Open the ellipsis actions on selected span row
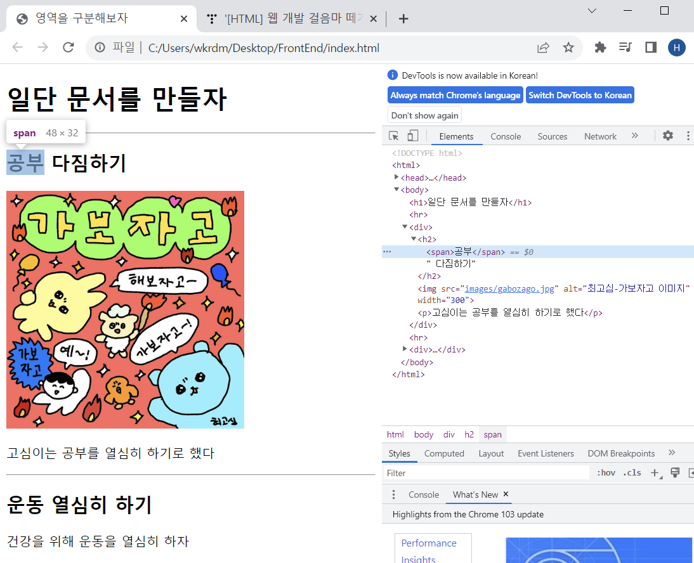The width and height of the screenshot is (694, 563). [x=387, y=252]
